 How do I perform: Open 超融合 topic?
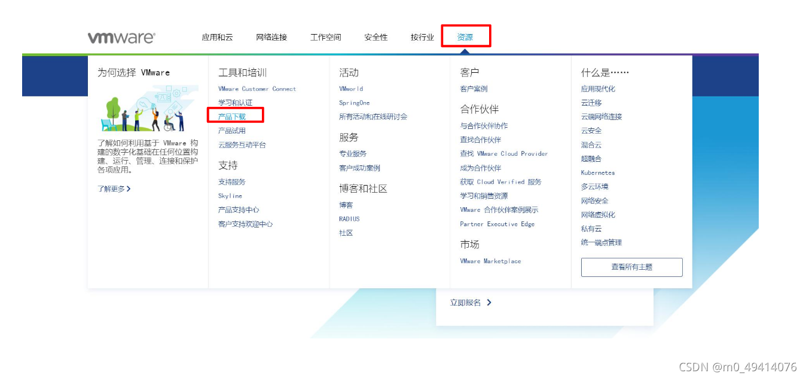click(x=591, y=159)
